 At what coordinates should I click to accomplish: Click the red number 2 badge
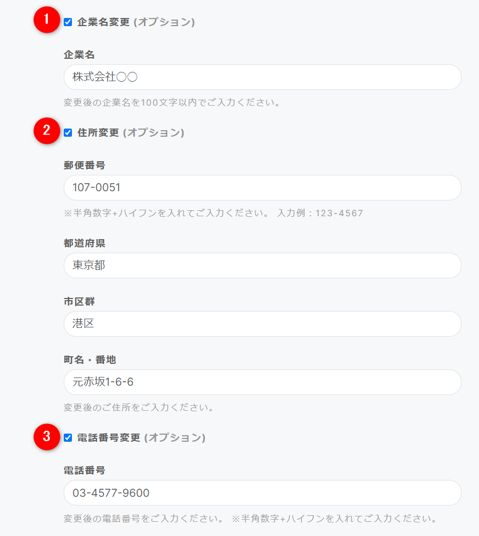47,131
